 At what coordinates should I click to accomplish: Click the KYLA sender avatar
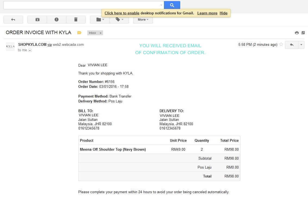(x=10, y=47)
